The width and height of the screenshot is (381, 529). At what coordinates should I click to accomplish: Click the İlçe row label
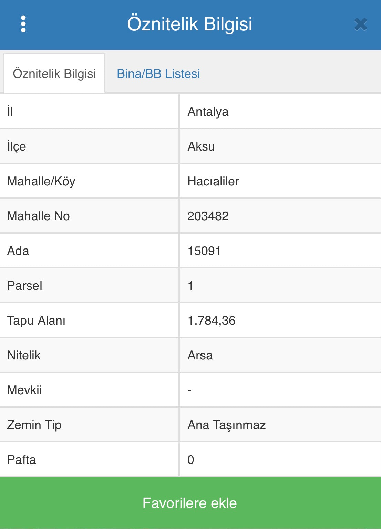[17, 146]
